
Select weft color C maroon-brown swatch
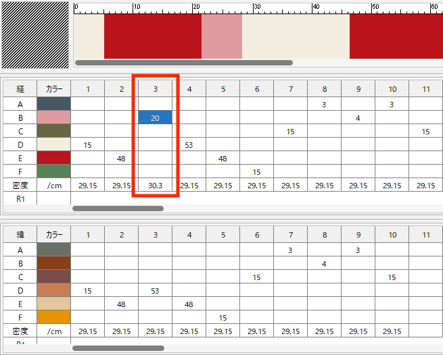pos(53,277)
